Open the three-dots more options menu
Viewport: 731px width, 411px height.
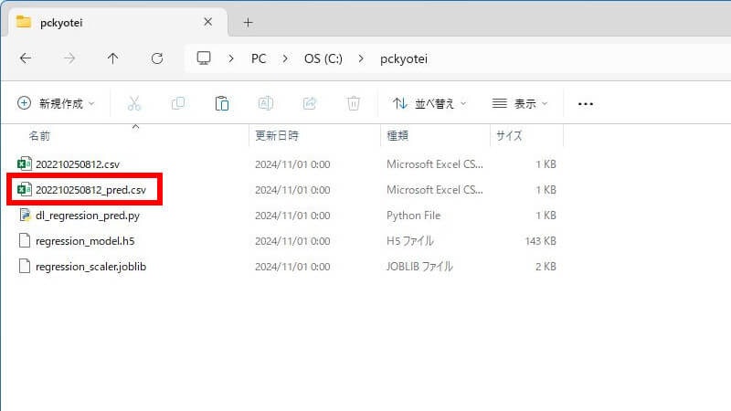(x=586, y=104)
